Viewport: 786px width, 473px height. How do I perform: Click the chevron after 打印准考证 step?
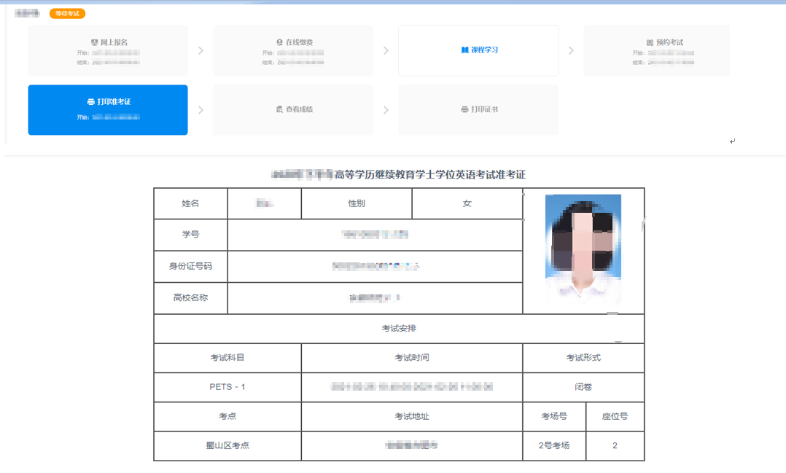tap(201, 110)
